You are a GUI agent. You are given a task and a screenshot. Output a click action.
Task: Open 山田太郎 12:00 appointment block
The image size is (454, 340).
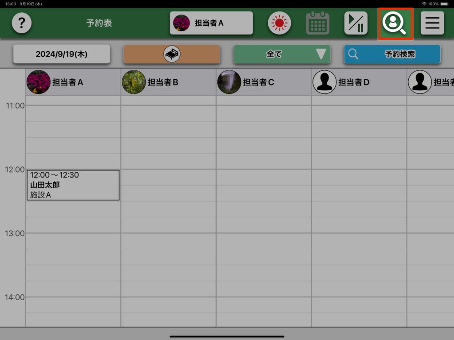click(73, 185)
